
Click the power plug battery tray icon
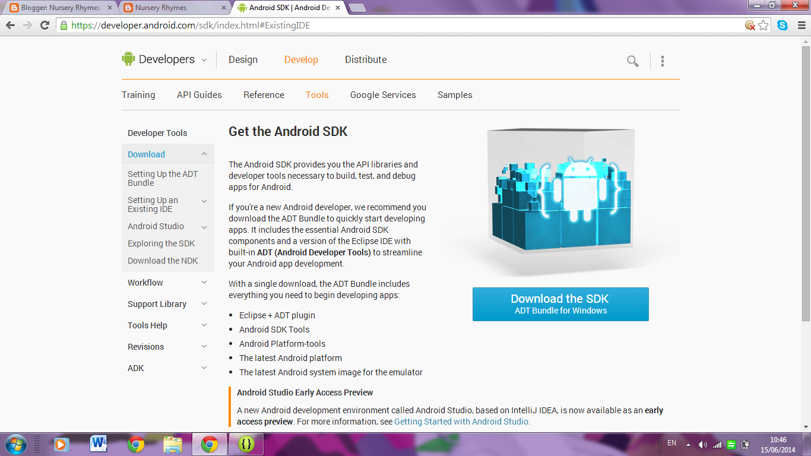tap(746, 445)
